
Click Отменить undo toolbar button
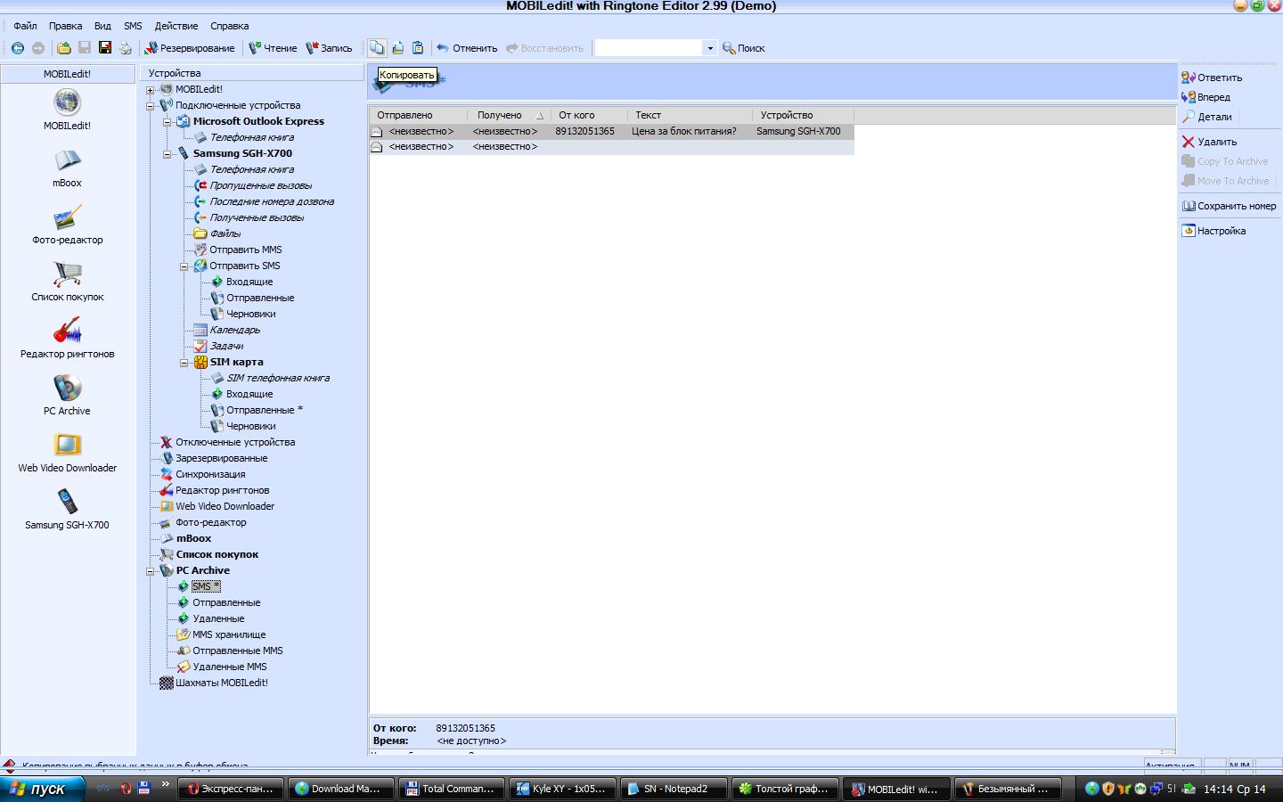(467, 48)
